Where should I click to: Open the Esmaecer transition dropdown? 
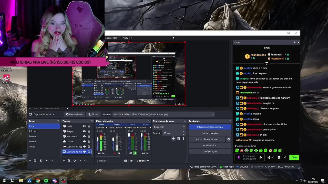pyautogui.click(x=169, y=127)
